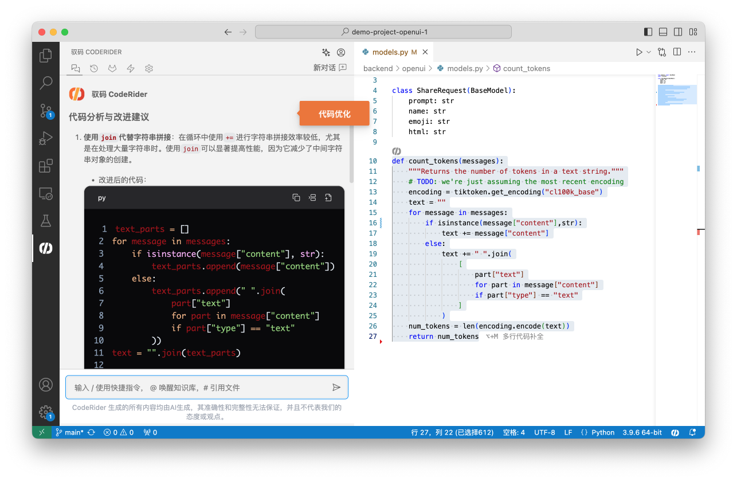Open the Run and Debug view

click(x=46, y=138)
